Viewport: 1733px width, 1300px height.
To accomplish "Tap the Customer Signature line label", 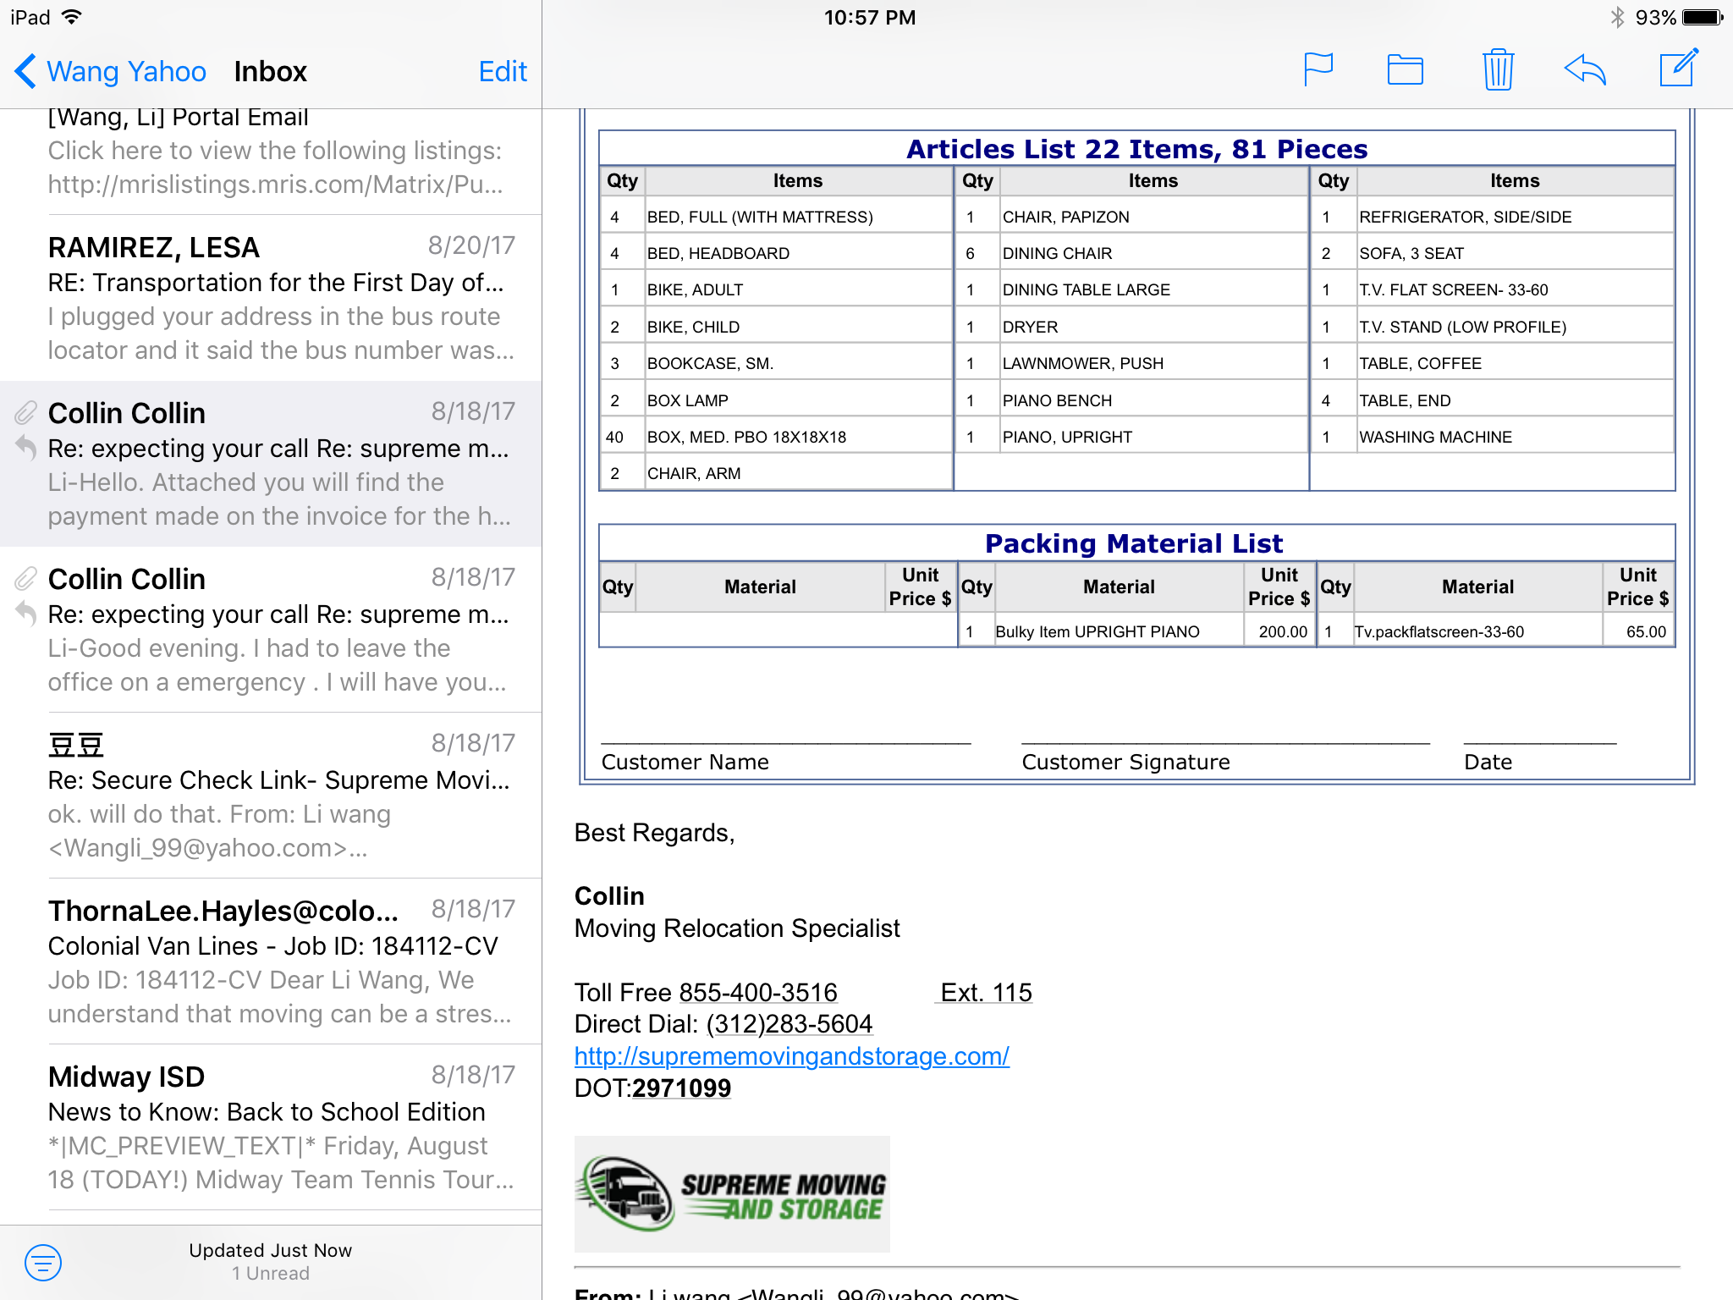I will click(x=1125, y=762).
